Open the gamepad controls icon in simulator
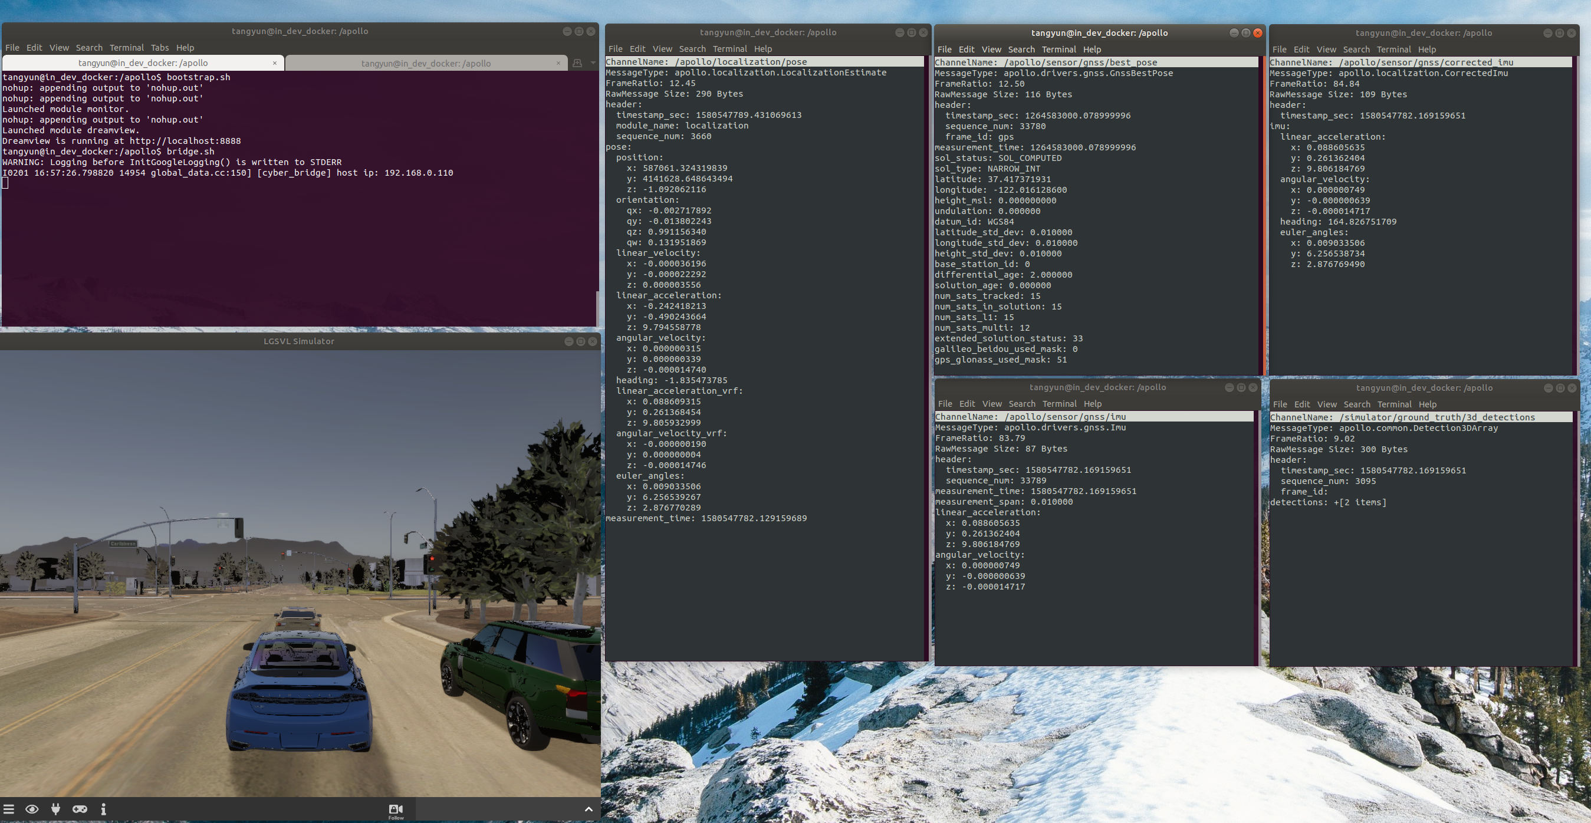This screenshot has width=1591, height=823. 80,809
